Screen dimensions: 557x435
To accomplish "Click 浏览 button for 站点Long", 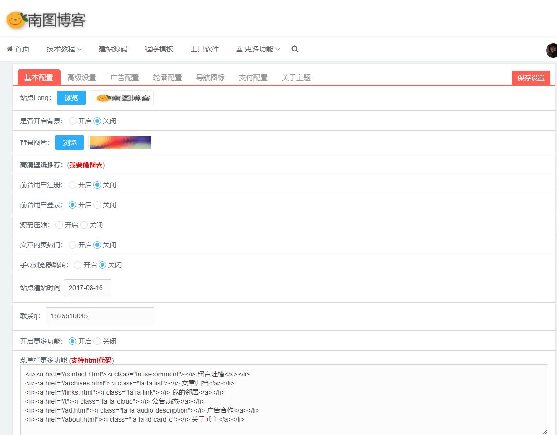I will 71,98.
